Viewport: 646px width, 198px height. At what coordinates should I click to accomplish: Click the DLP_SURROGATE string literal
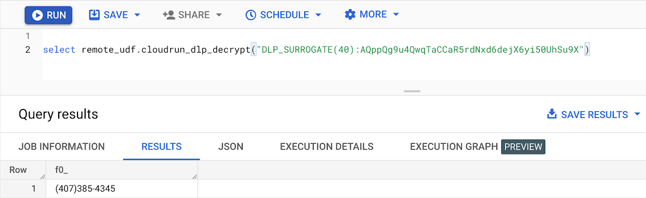pyautogui.click(x=420, y=50)
